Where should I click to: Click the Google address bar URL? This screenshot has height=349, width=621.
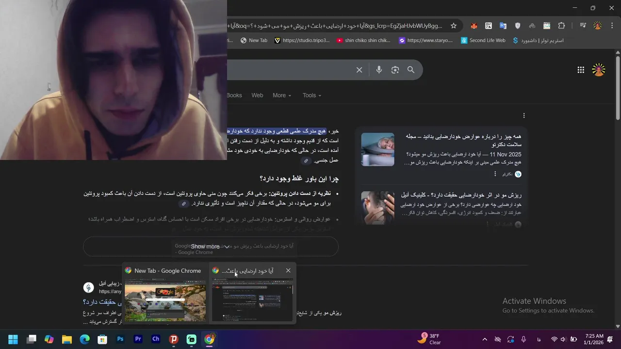click(335, 26)
